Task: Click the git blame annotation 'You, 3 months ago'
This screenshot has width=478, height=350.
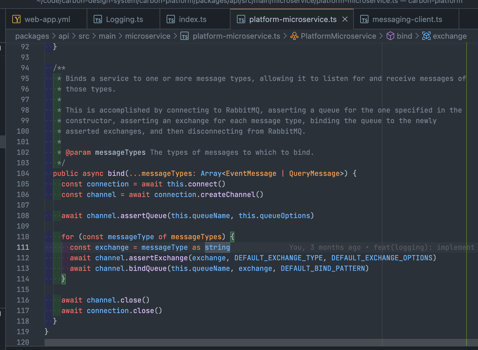Action: 325,247
